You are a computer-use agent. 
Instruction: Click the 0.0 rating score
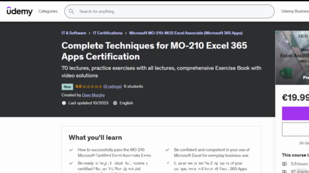point(78,86)
